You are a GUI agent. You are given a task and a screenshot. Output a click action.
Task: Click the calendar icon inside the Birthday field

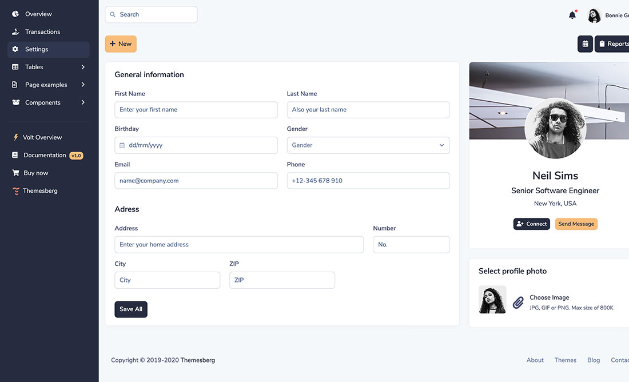pos(121,145)
